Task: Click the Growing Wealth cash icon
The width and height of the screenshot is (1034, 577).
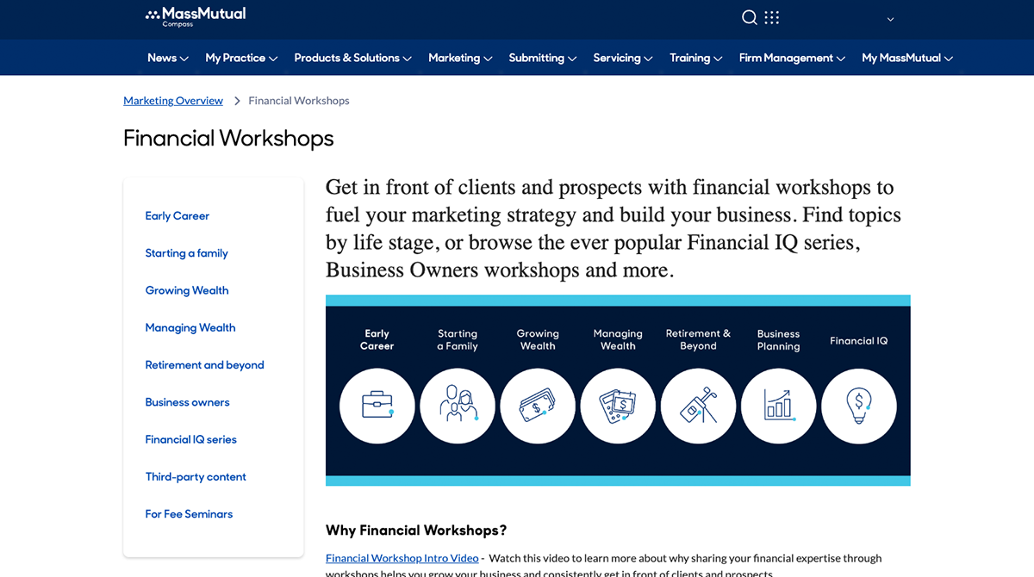Action: click(x=538, y=406)
